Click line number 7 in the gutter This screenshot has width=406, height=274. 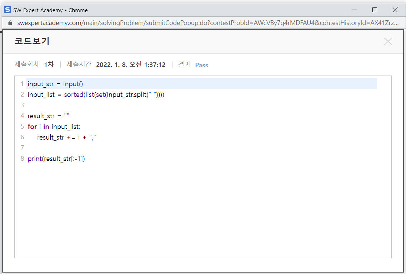22,148
